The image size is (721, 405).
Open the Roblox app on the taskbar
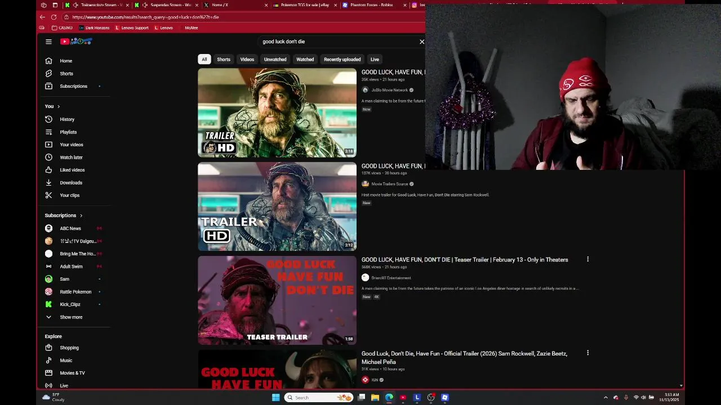(x=445, y=398)
